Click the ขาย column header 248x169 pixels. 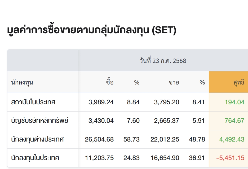coord(174,82)
